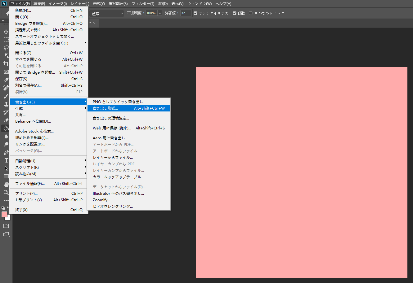
Task: Open the レイヤー(L) menu
Action: click(x=80, y=4)
